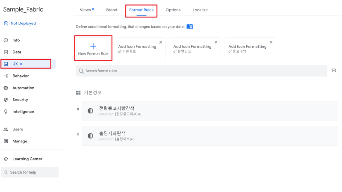Go to the Behavior section
This screenshot has height=192, width=342.
click(x=21, y=76)
